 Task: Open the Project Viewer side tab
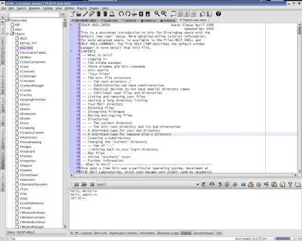[x=3, y=181]
